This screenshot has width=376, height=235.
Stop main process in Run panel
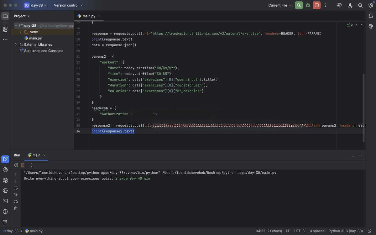[23, 165]
